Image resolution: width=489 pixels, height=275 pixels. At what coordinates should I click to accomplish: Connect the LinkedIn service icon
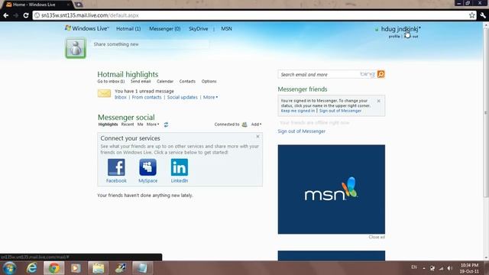coord(180,167)
